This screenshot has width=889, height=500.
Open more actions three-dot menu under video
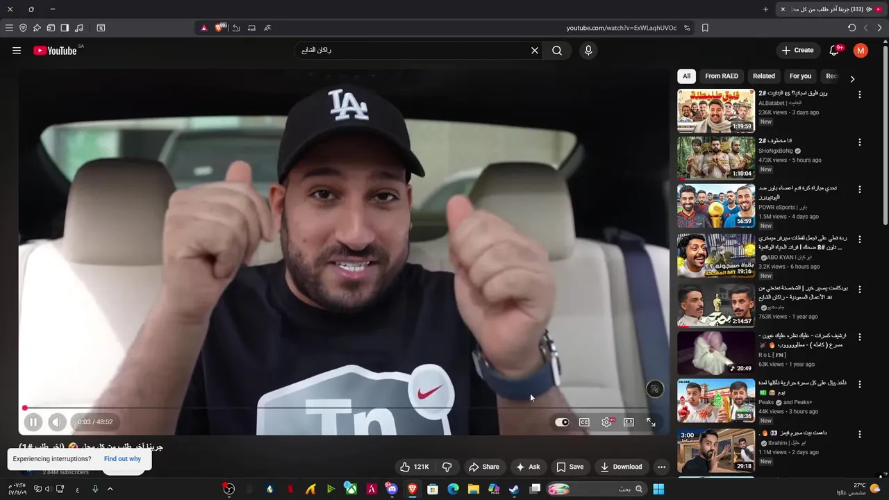(661, 467)
